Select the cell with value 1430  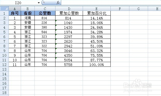point(69,27)
